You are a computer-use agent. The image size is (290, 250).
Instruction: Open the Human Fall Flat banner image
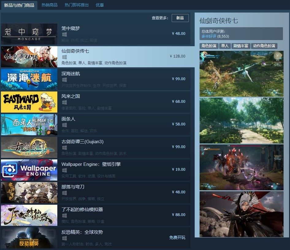29,125
